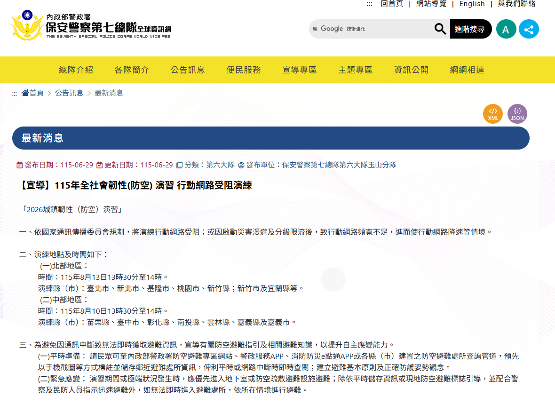Focus the Google search input field
This screenshot has width=555, height=404.
pos(371,29)
